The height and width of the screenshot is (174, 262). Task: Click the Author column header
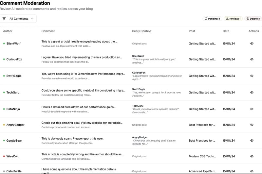[8, 31]
